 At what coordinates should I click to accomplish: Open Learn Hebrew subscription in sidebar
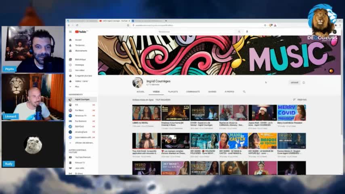83,137
